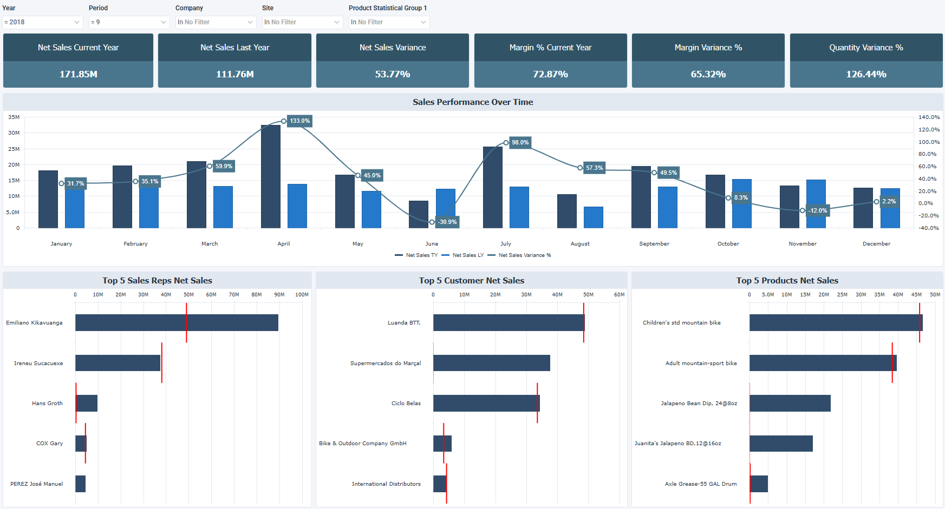Click the January 31.7% variance label
The image size is (945, 509).
point(76,184)
